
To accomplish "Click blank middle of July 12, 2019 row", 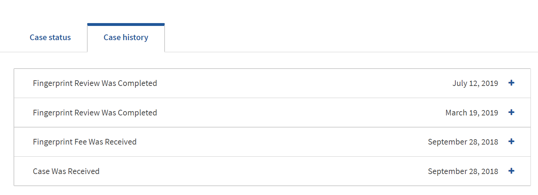I will click(285, 83).
